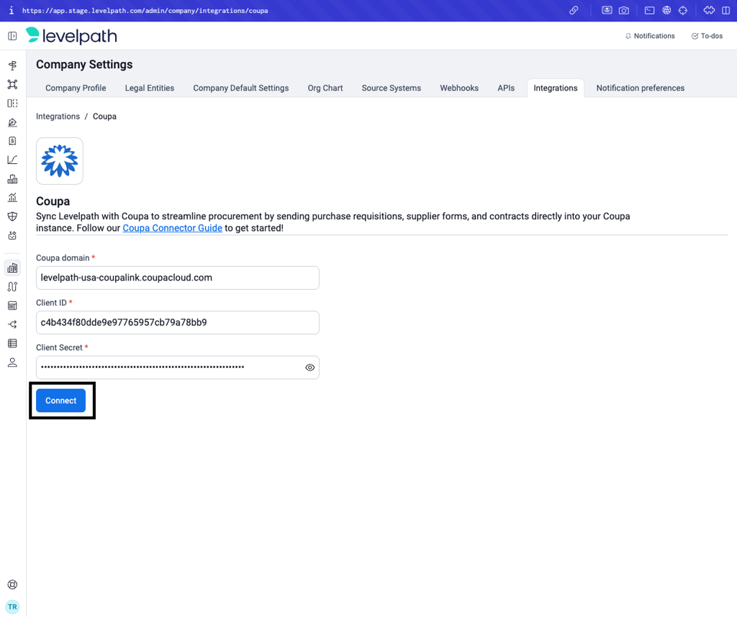Click the line chart sidebar icon
This screenshot has width=737, height=617.
click(x=12, y=160)
